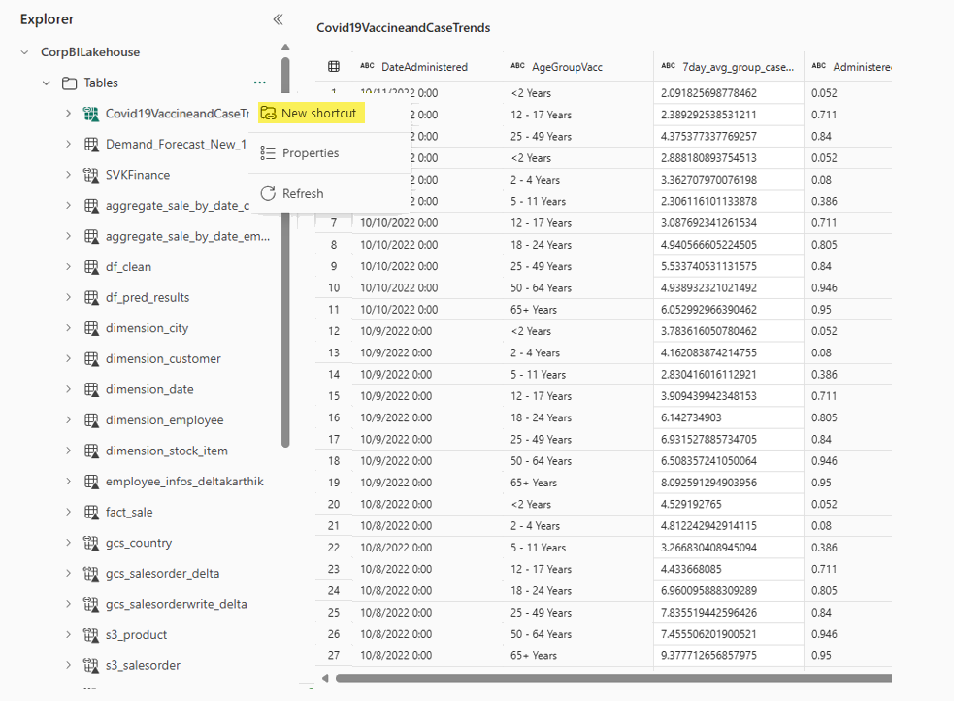The width and height of the screenshot is (954, 701).
Task: Click the ellipsis next to Tables
Action: [260, 83]
